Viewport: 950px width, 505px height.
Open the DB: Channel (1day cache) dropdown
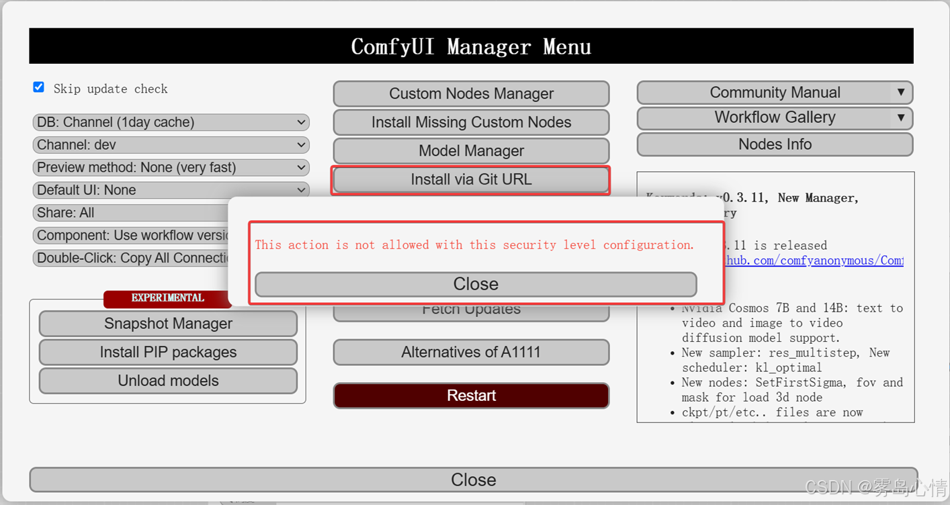[171, 122]
